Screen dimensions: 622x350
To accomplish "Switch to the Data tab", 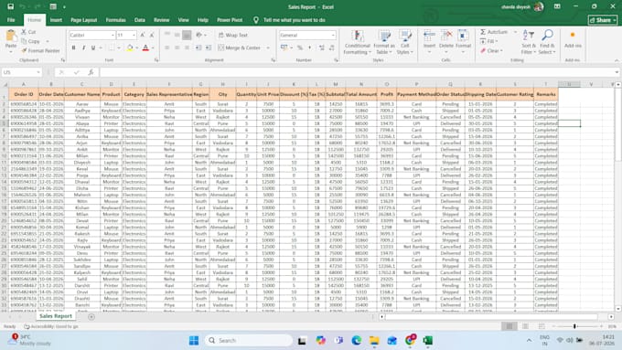I will coord(140,20).
